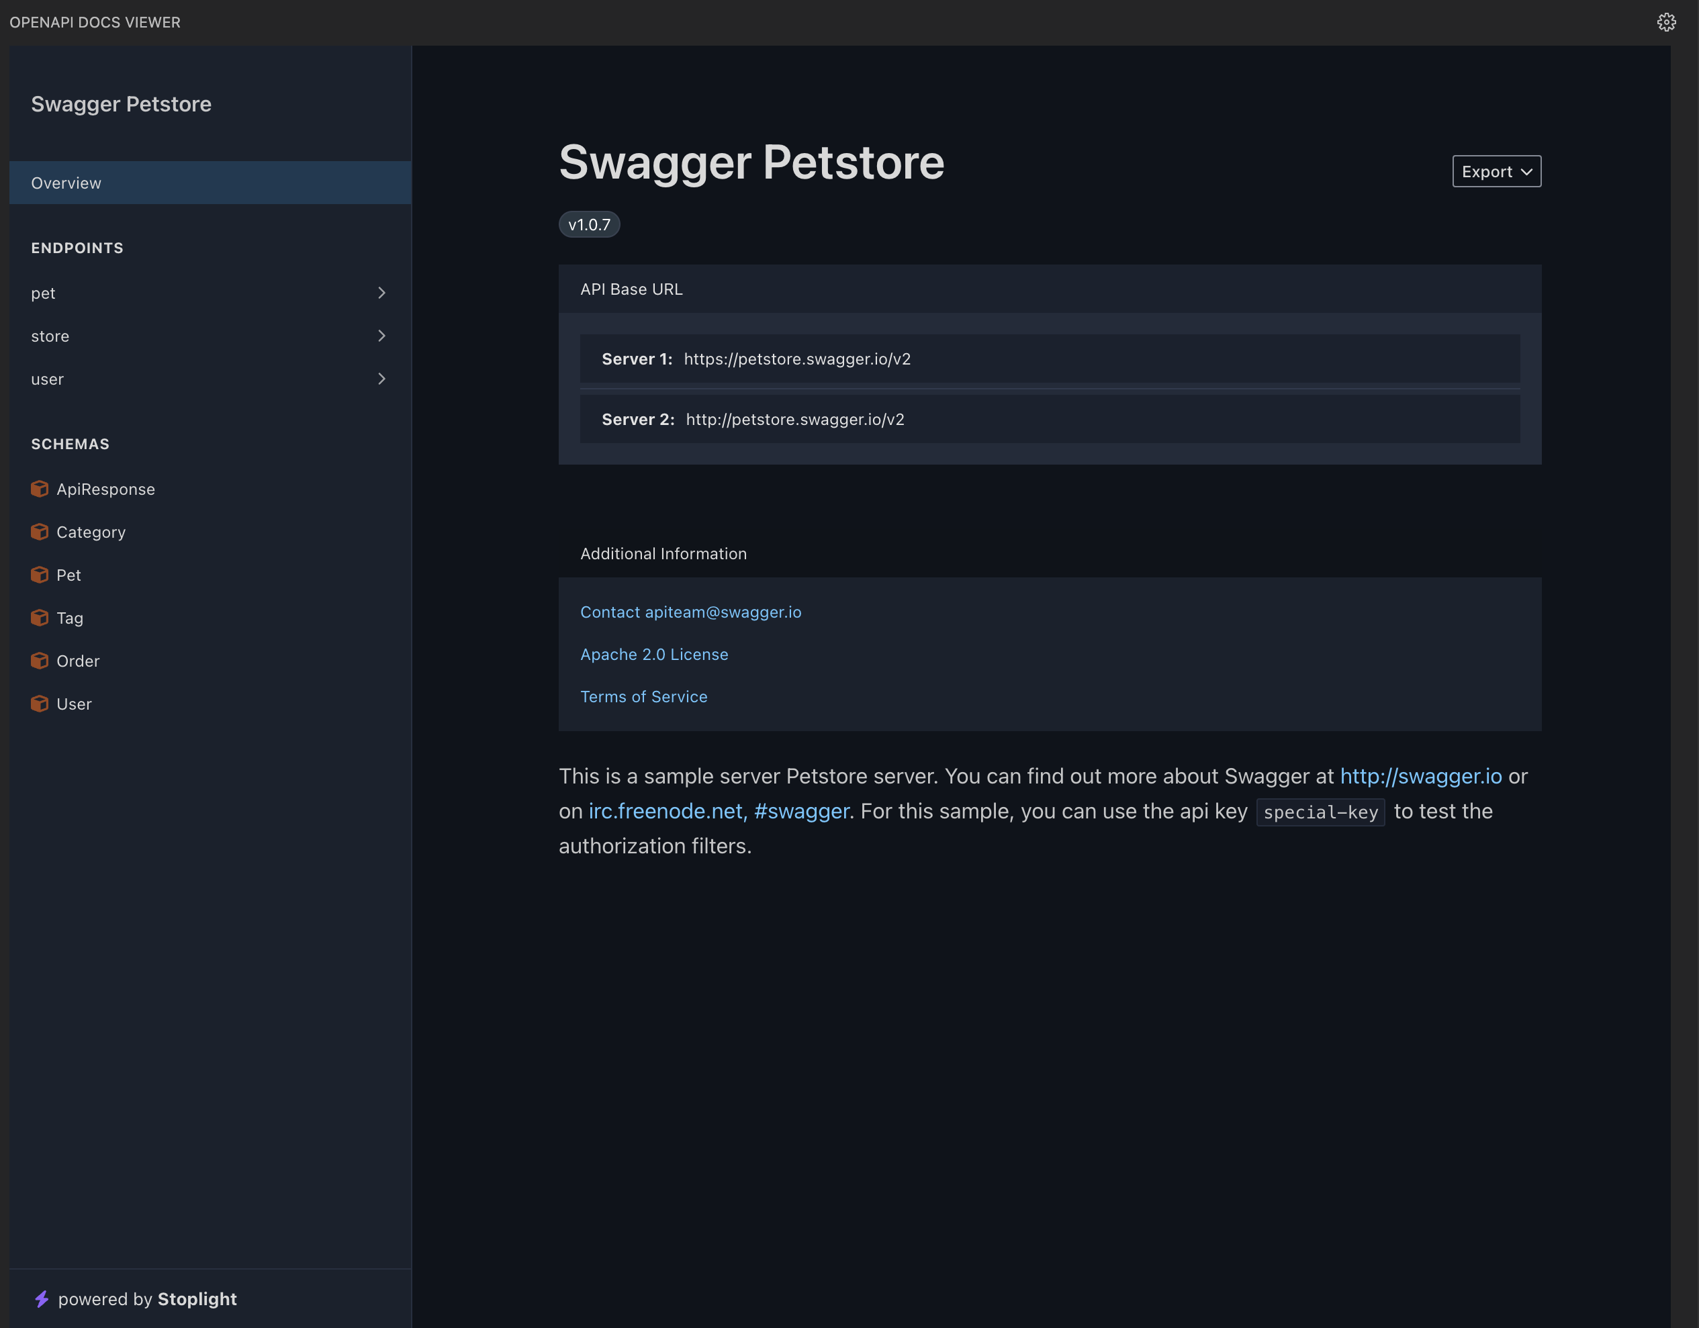
Task: Follow the http://swagger.io link
Action: (1420, 776)
